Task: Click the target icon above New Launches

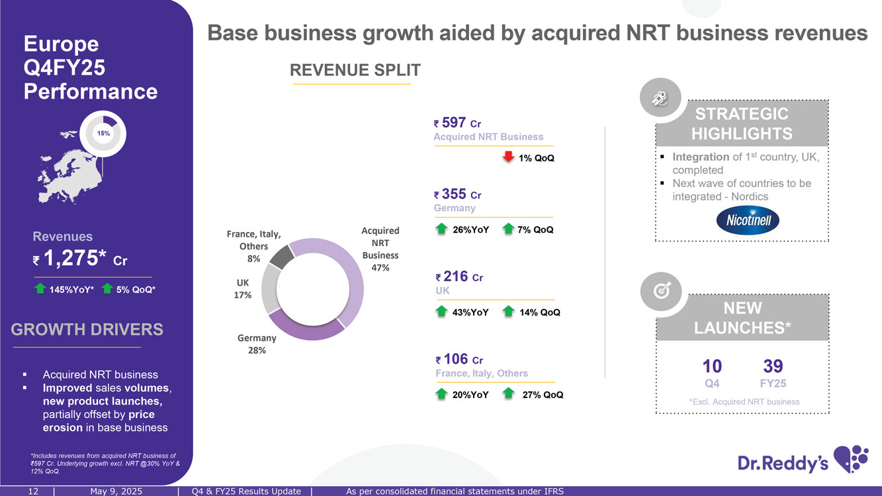Action: (x=660, y=292)
